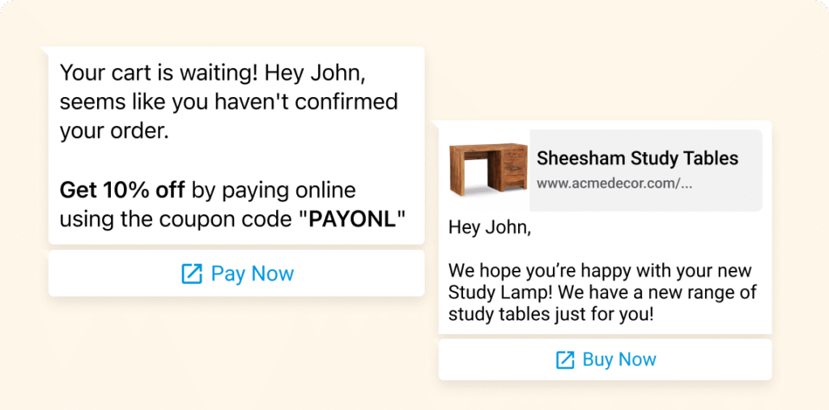Click the 'Hey John,' greeting under the link preview

click(x=490, y=229)
